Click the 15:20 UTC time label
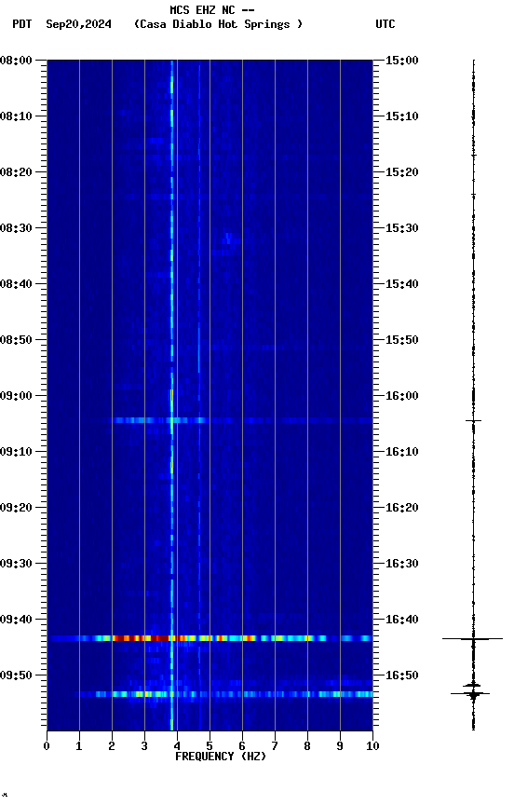The width and height of the screenshot is (514, 805). tap(401, 172)
